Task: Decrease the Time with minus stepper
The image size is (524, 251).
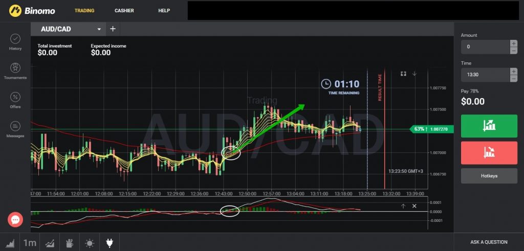Action: (x=514, y=78)
